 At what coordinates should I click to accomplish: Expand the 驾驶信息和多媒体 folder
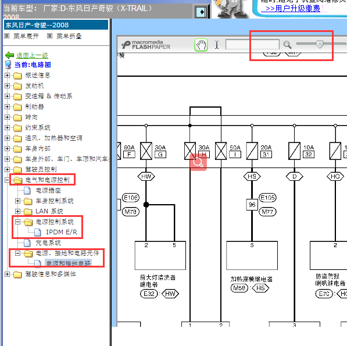pyautogui.click(x=7, y=274)
